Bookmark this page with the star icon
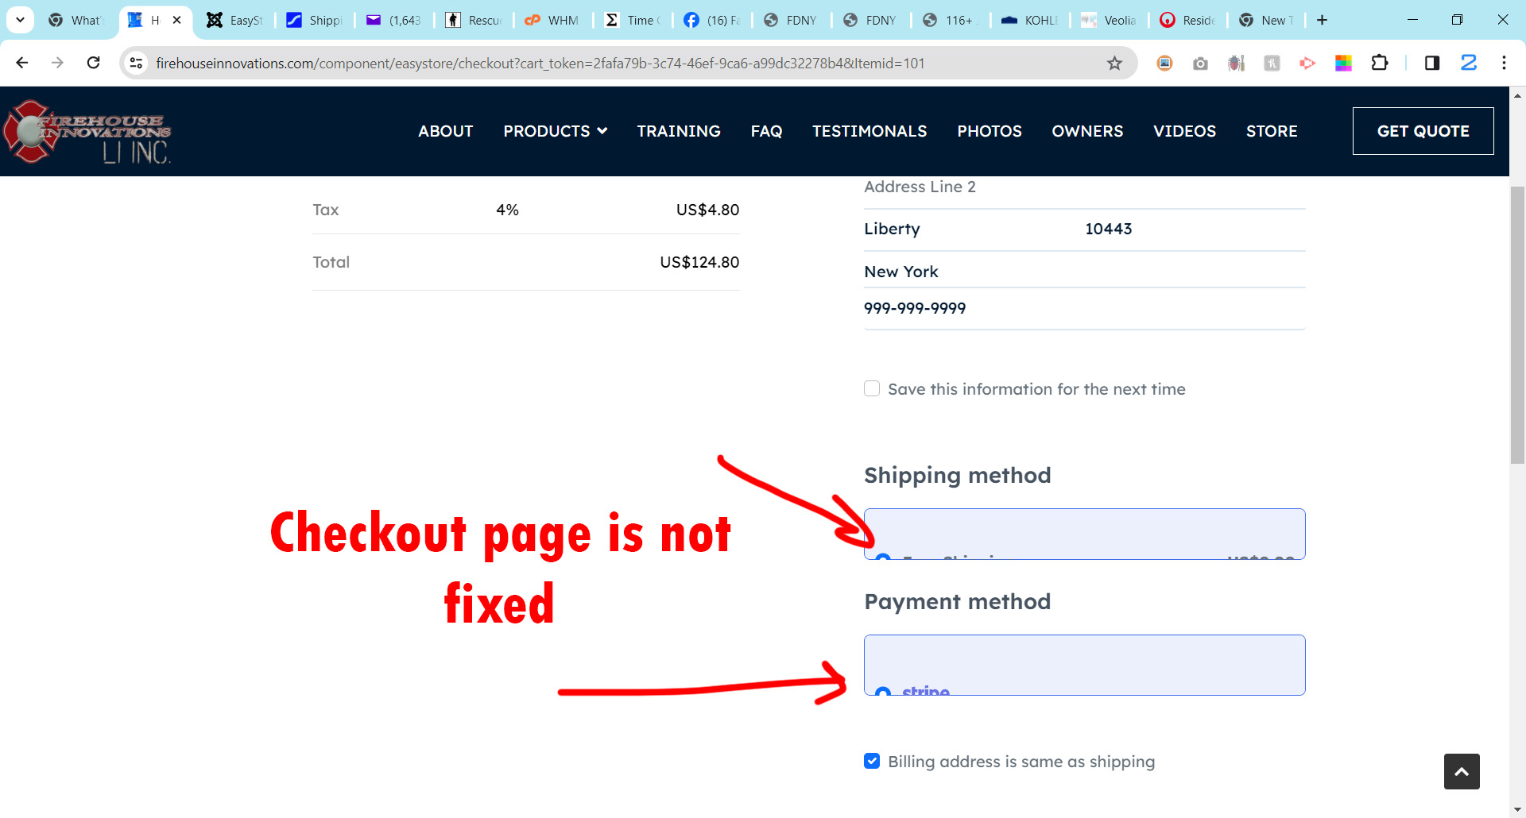1526x818 pixels. (1114, 63)
